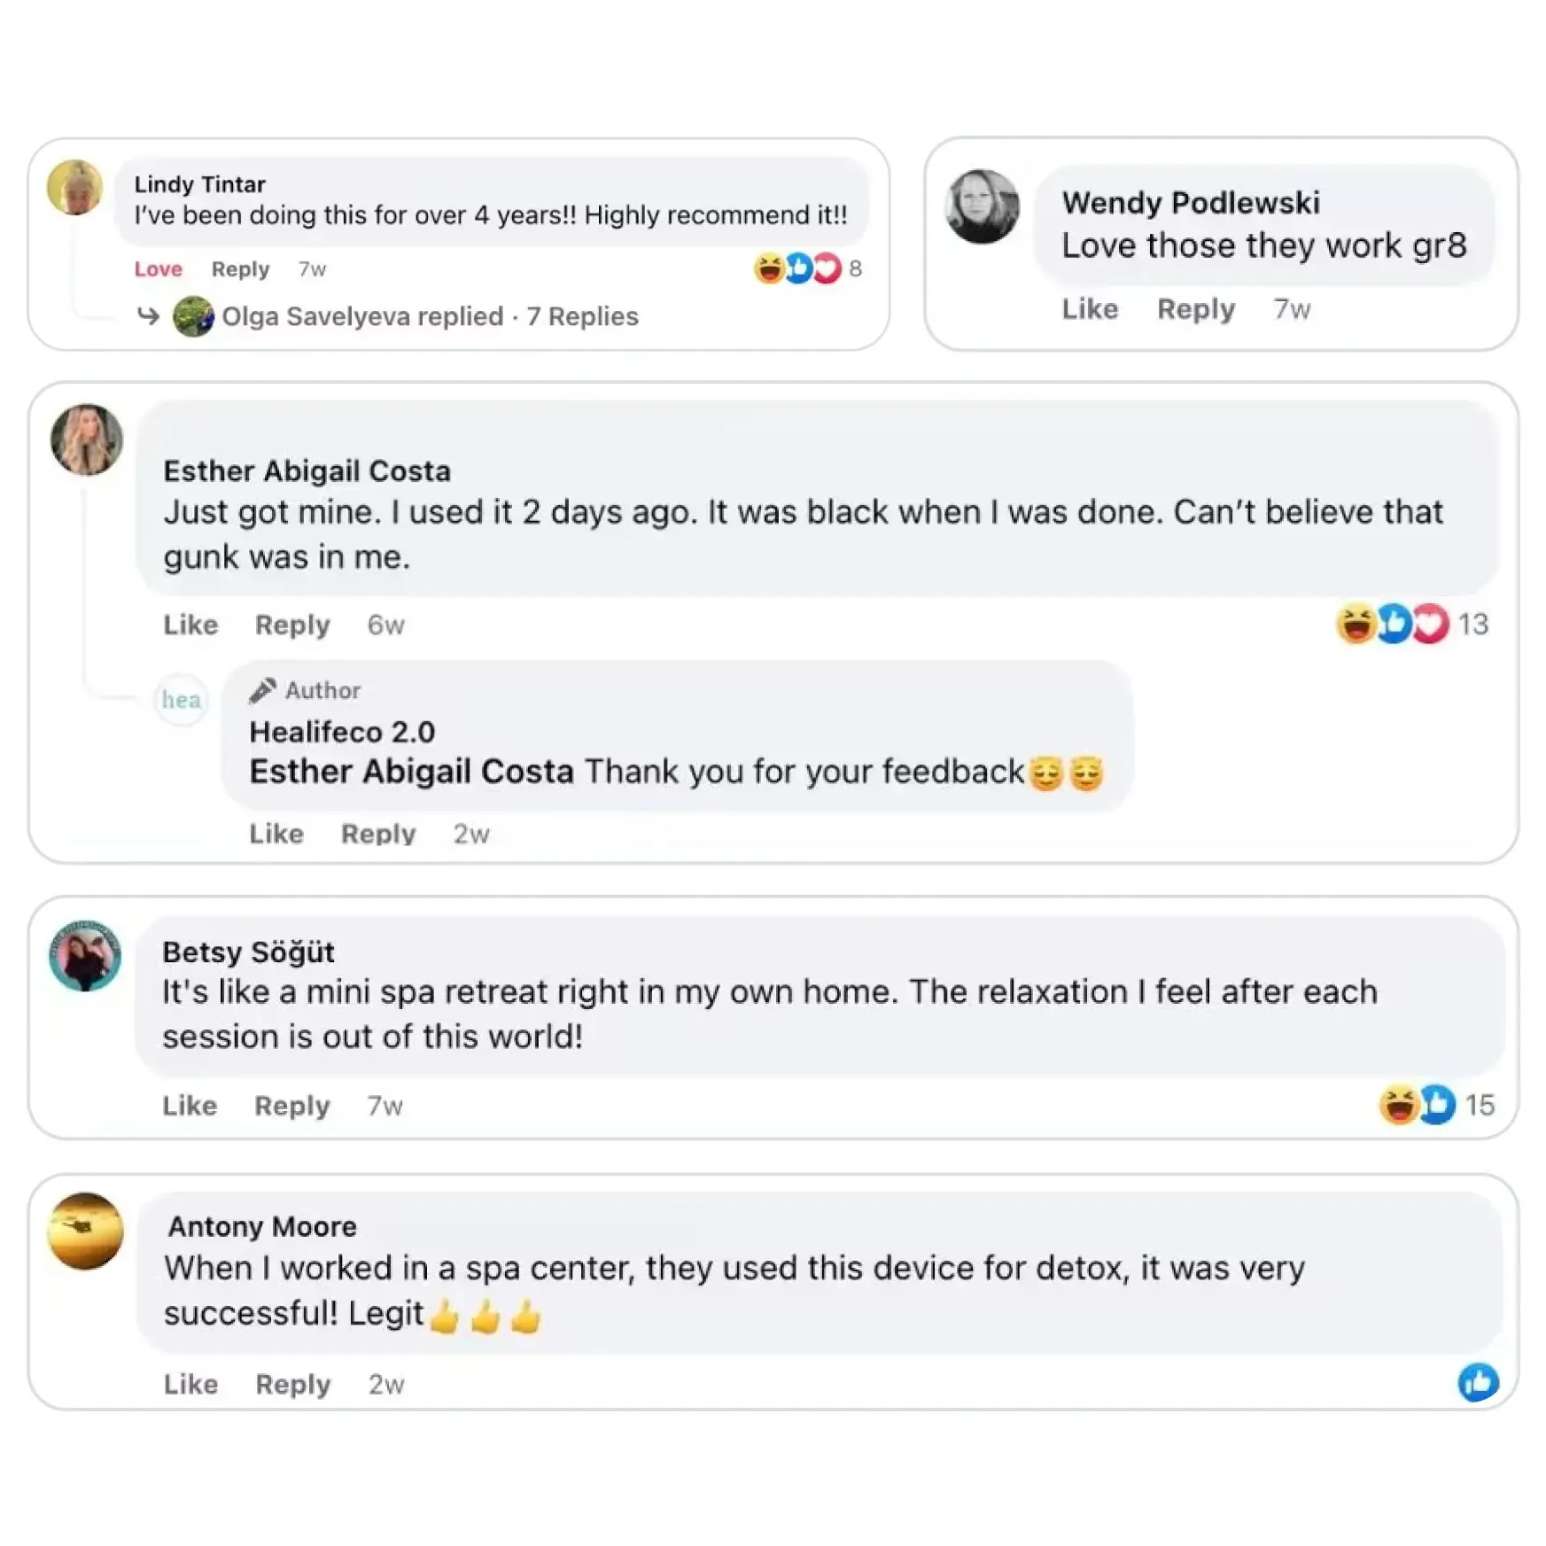
Task: Like Betsy Söğüt's spa retreat comment
Action: tap(190, 1106)
